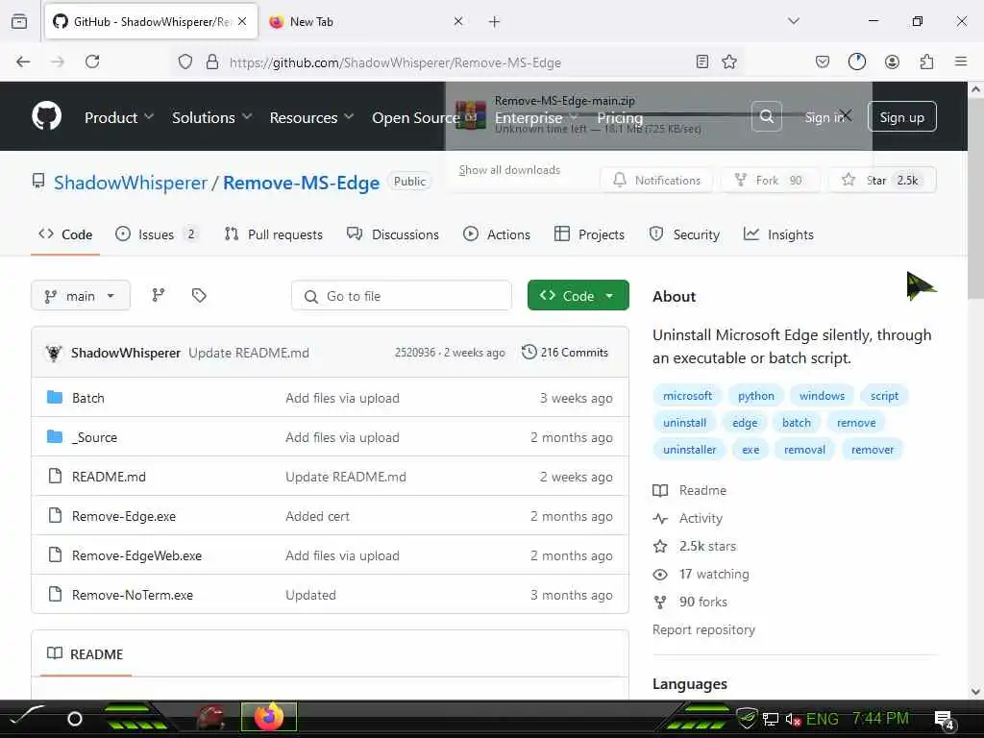Image resolution: width=984 pixels, height=738 pixels.
Task: Open the Insights tab
Action: click(778, 234)
